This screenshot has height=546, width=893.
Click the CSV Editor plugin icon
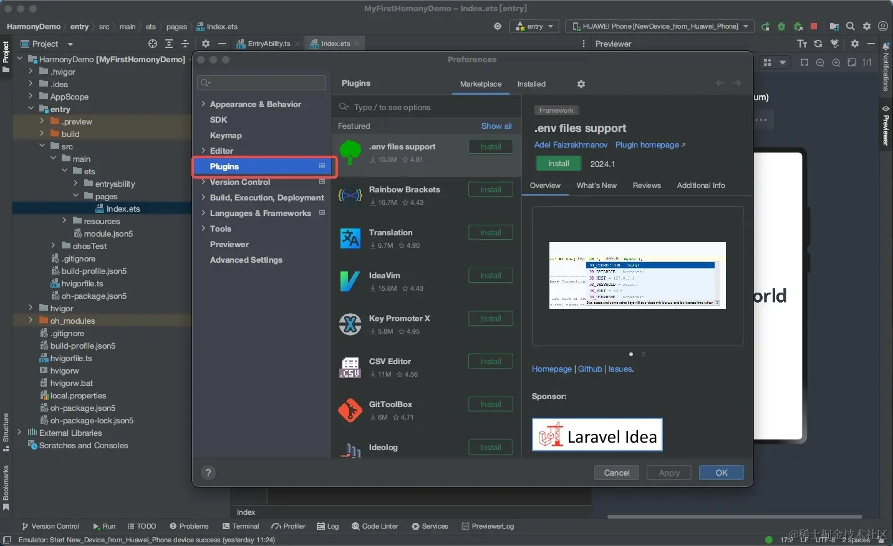[x=350, y=367]
